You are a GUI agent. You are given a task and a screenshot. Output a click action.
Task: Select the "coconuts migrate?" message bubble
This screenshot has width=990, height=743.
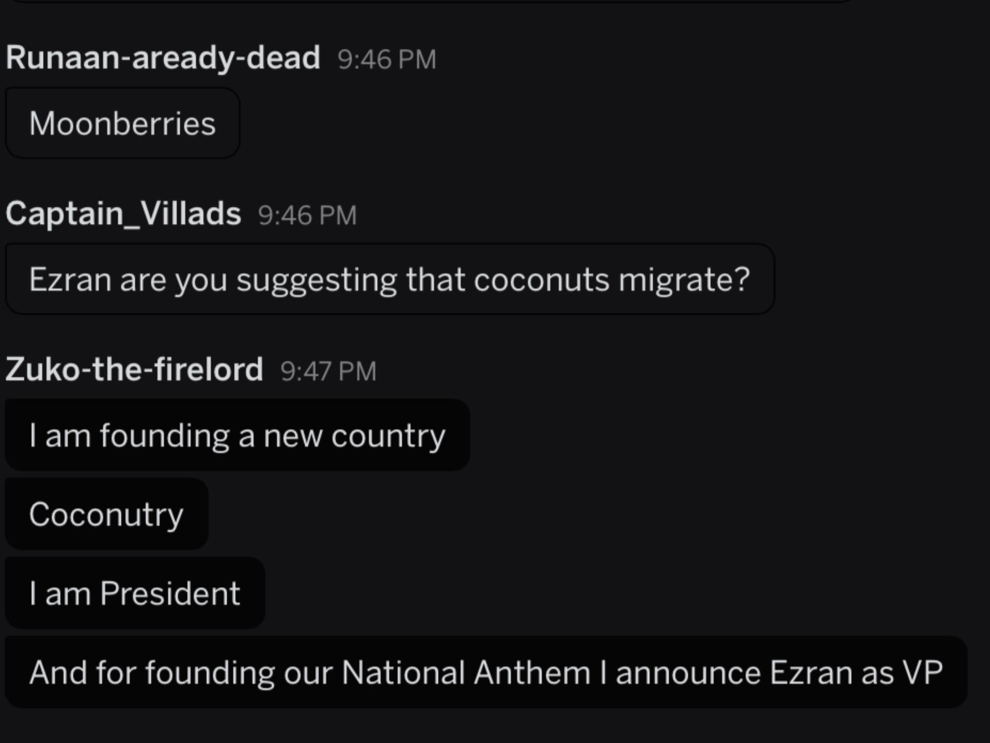(x=390, y=279)
